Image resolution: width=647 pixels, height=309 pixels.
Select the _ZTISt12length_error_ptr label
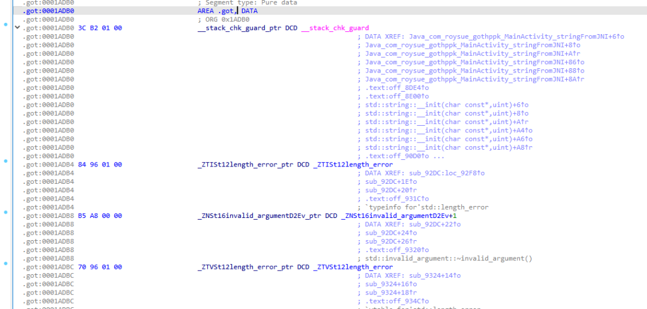246,165
